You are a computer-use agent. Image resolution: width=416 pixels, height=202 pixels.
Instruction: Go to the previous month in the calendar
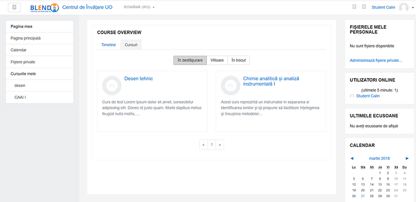tap(352, 158)
